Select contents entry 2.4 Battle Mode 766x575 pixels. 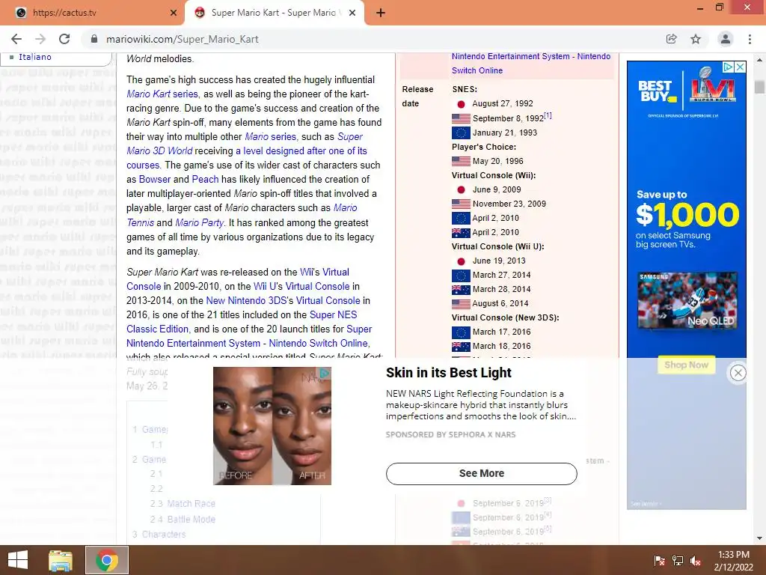(183, 520)
